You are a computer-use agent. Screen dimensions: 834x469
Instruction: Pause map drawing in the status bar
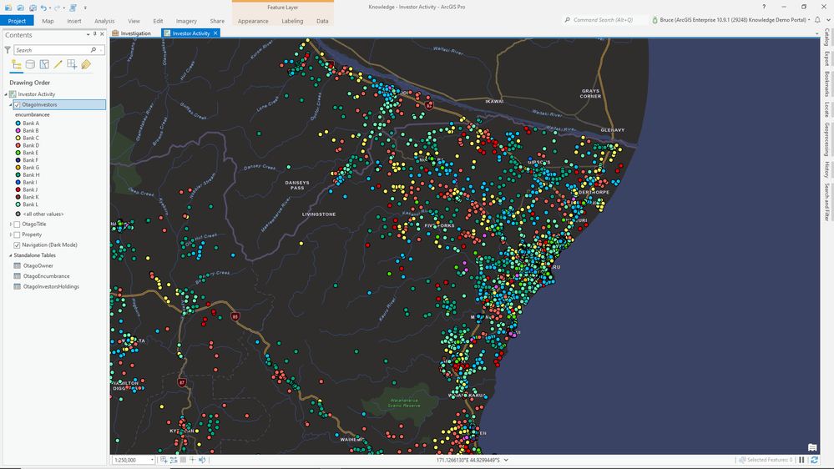[x=802, y=460]
